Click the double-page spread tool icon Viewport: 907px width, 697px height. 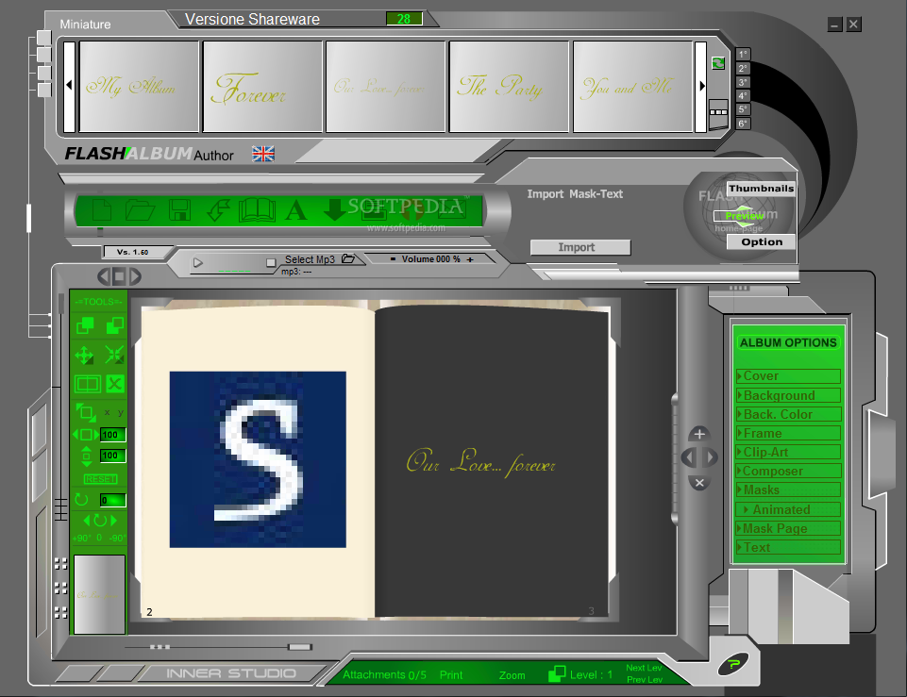(x=88, y=384)
